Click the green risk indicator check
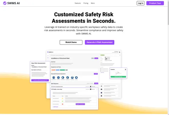The height and width of the screenshot is (115, 169). pos(62,101)
